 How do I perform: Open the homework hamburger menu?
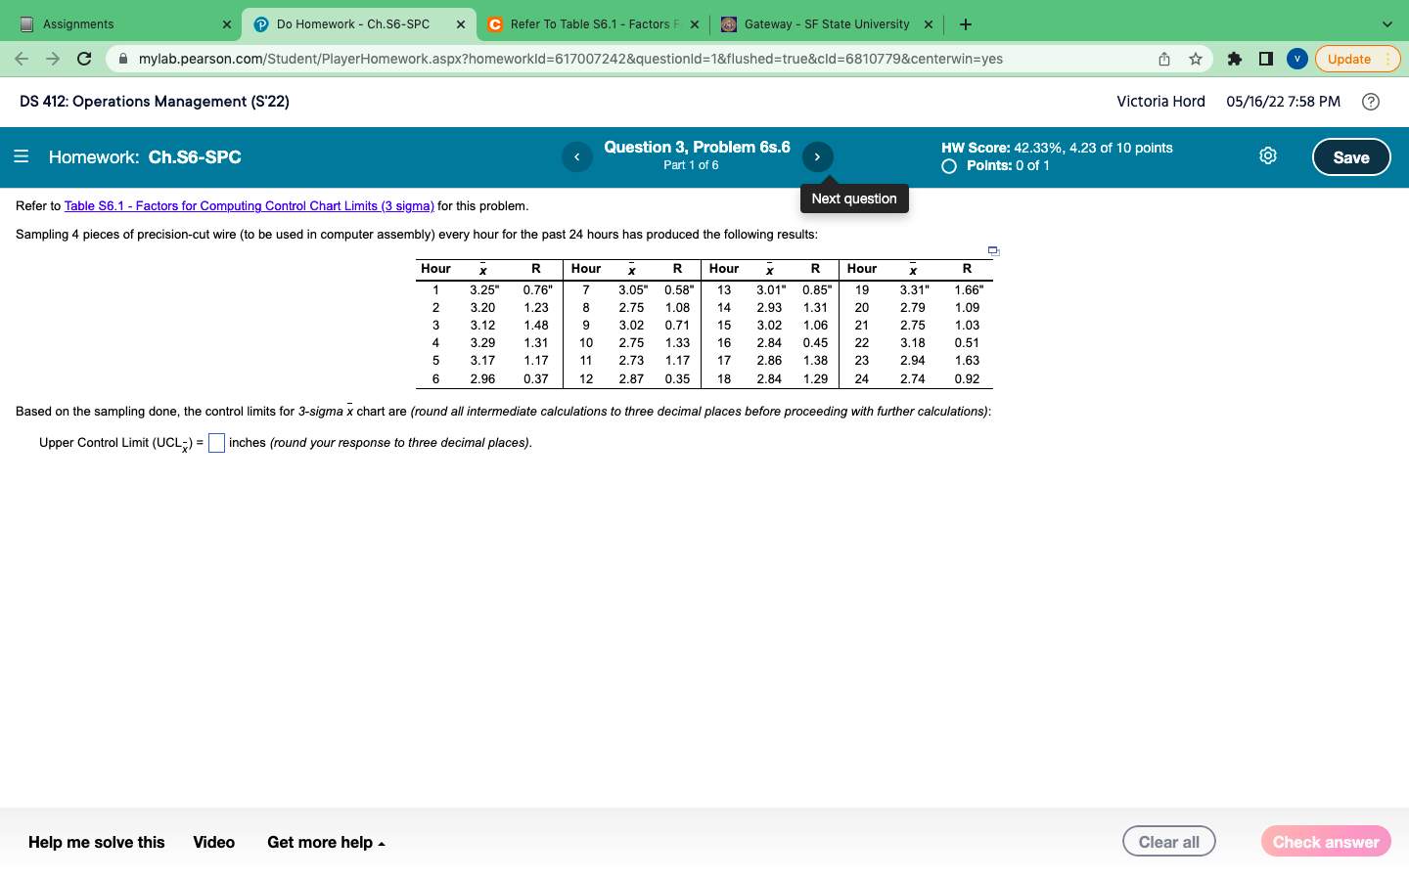point(21,156)
